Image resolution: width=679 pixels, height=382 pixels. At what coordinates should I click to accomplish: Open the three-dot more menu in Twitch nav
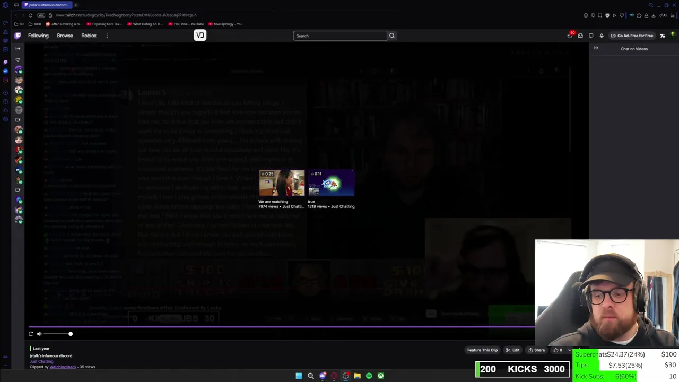point(107,36)
